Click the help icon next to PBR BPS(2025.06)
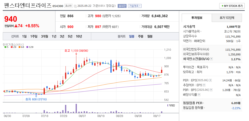Viewport: 249px width, 121px height. pyautogui.click(x=211, y=90)
